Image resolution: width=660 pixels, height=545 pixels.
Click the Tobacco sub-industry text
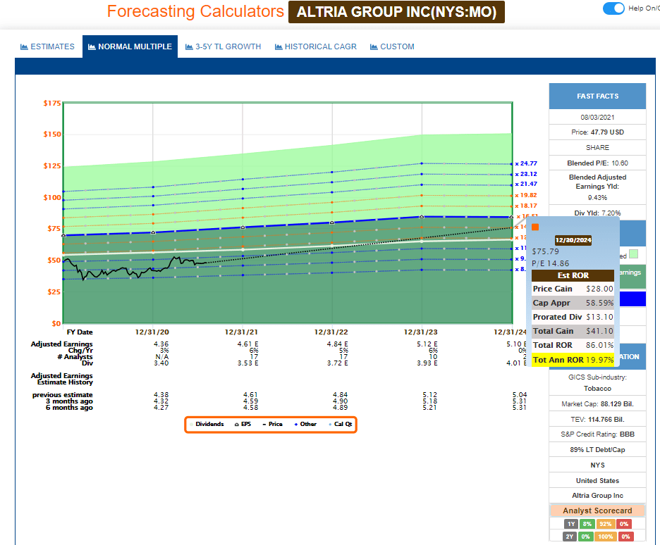tap(597, 388)
